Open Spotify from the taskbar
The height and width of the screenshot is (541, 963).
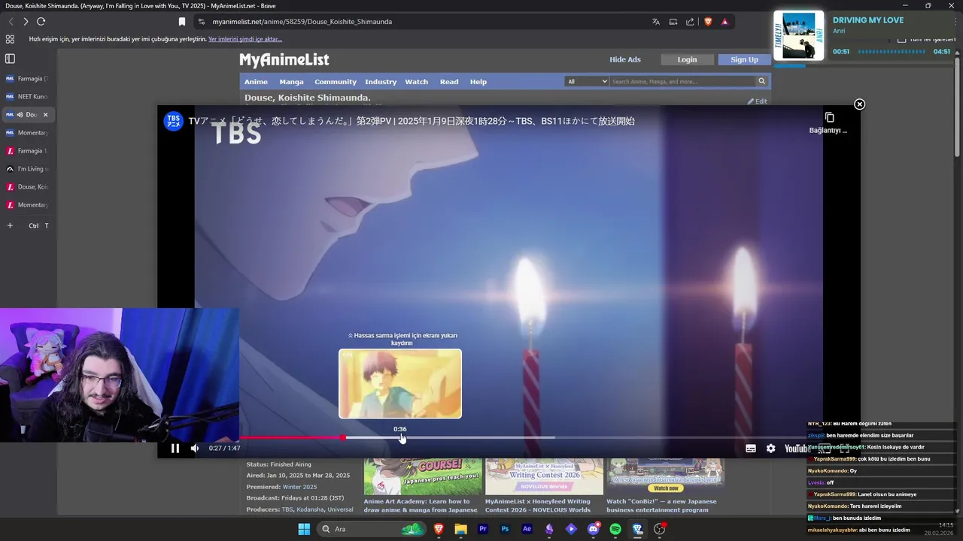(615, 529)
